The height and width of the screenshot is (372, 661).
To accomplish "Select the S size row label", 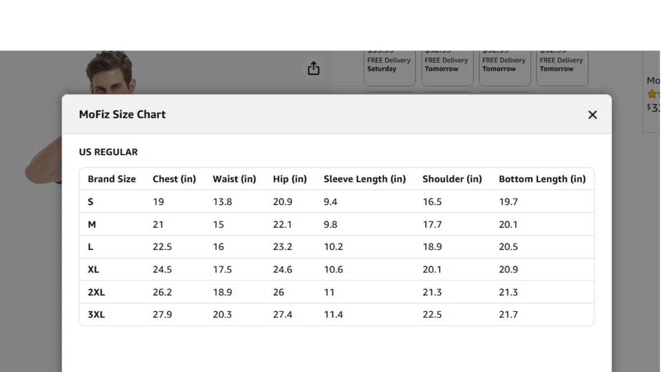I will pos(90,202).
